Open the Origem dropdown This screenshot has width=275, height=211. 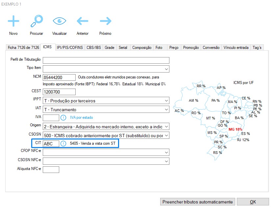166,126
